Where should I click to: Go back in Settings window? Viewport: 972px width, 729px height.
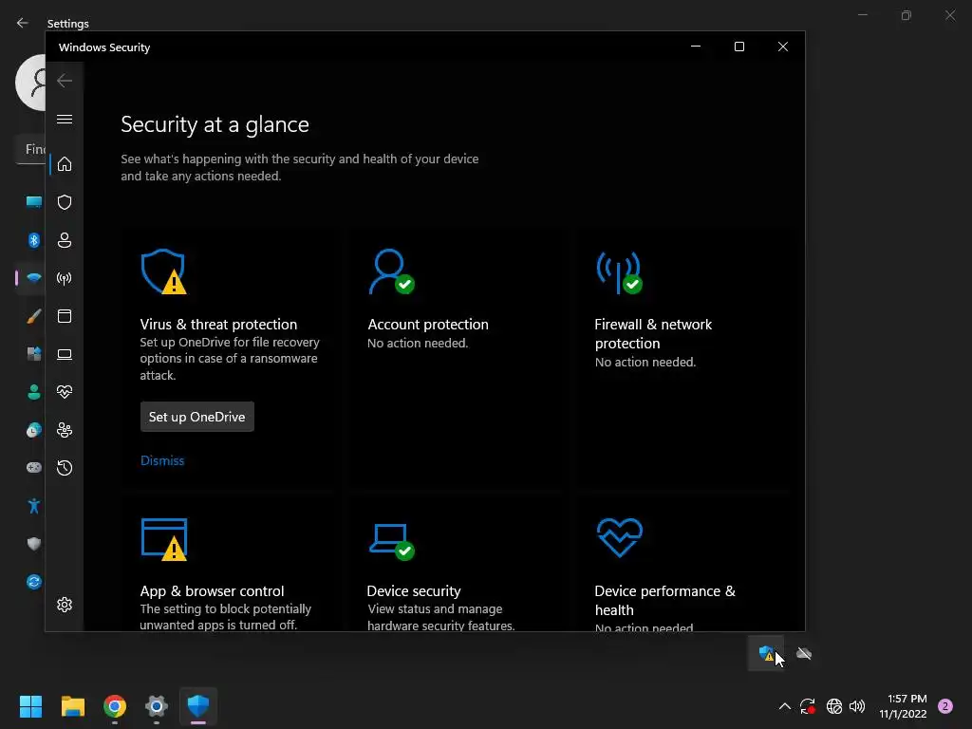(23, 23)
